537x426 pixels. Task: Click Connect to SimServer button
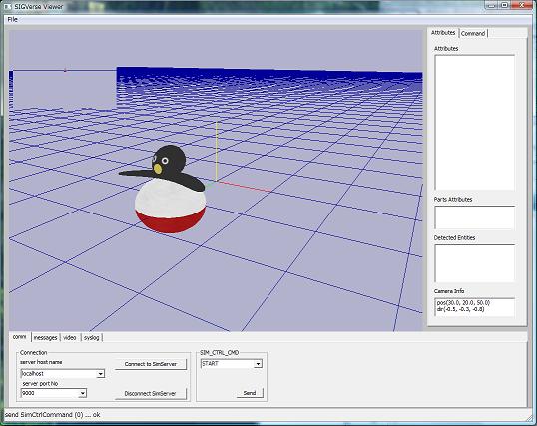click(x=151, y=364)
